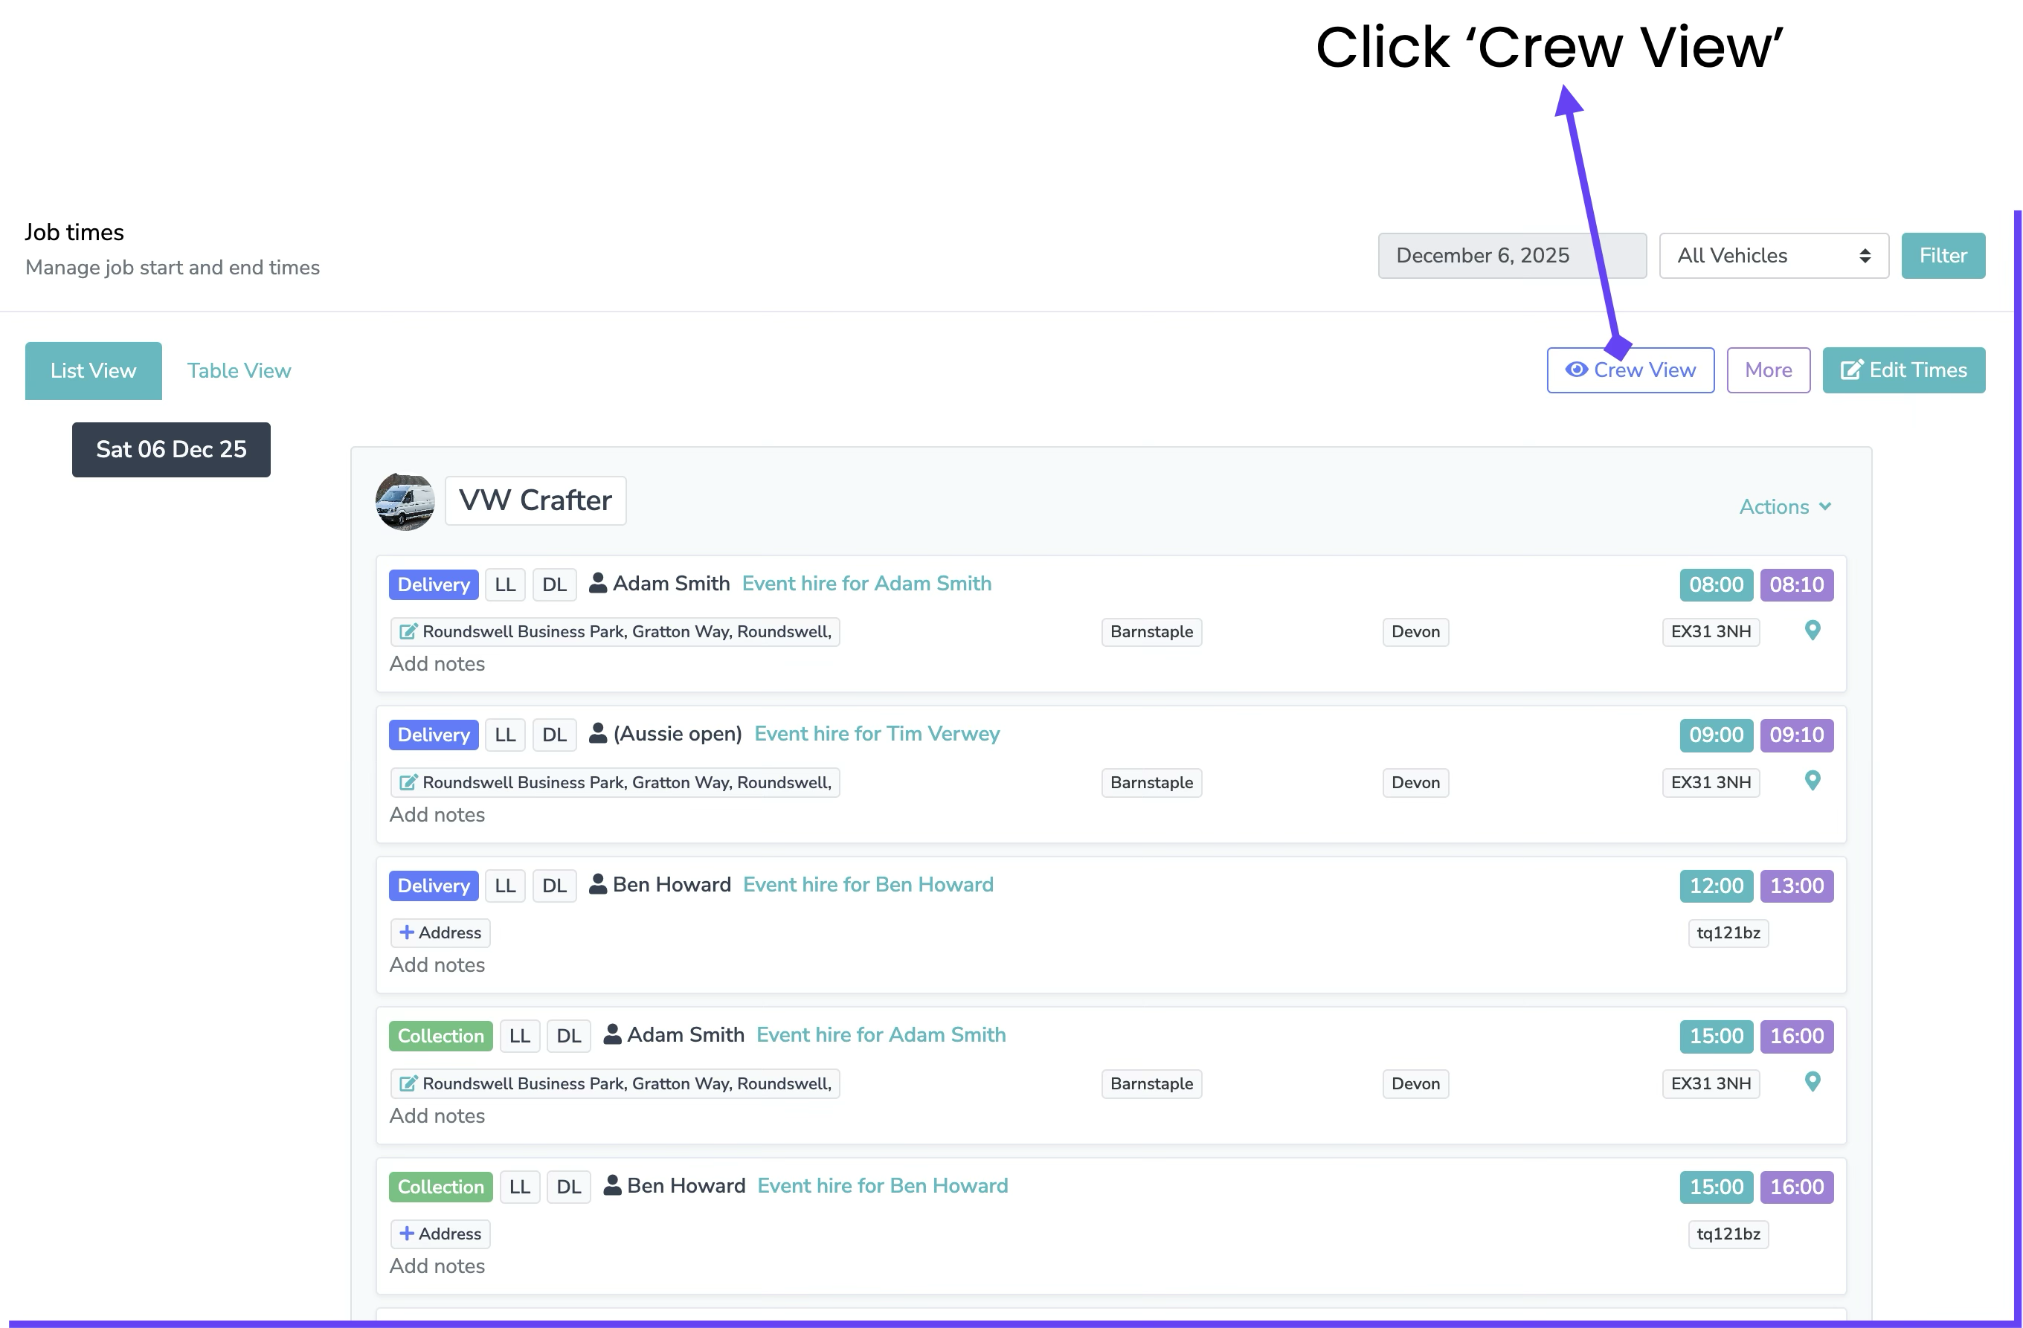Screen dimensions: 2023x1328
Task: Click the 08:00 start time badge
Action: (x=1715, y=584)
